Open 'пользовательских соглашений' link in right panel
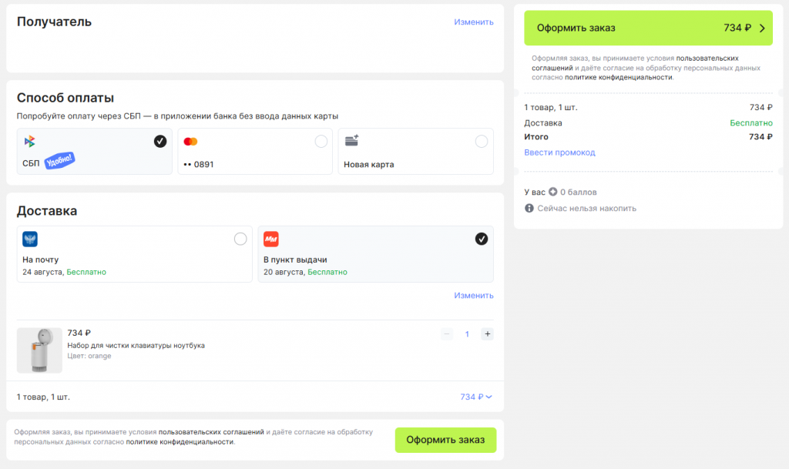 [x=635, y=63]
